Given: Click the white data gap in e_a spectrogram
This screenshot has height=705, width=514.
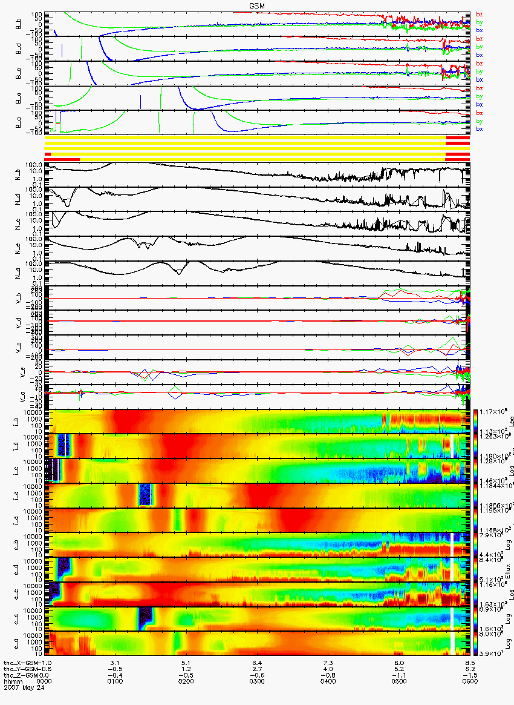Looking at the screenshot, I should coord(452,643).
